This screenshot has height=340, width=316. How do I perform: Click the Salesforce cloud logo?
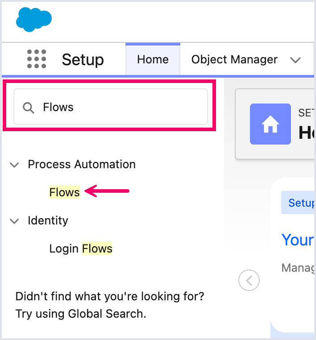click(34, 20)
